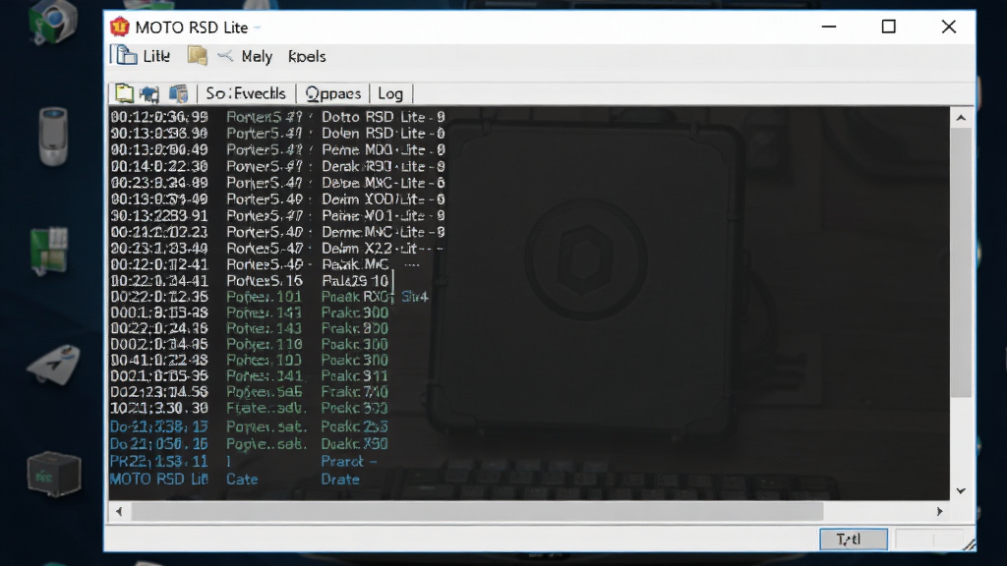The image size is (1007, 566).
Task: Minimize the MOTO RSD Lite window
Action: click(829, 27)
